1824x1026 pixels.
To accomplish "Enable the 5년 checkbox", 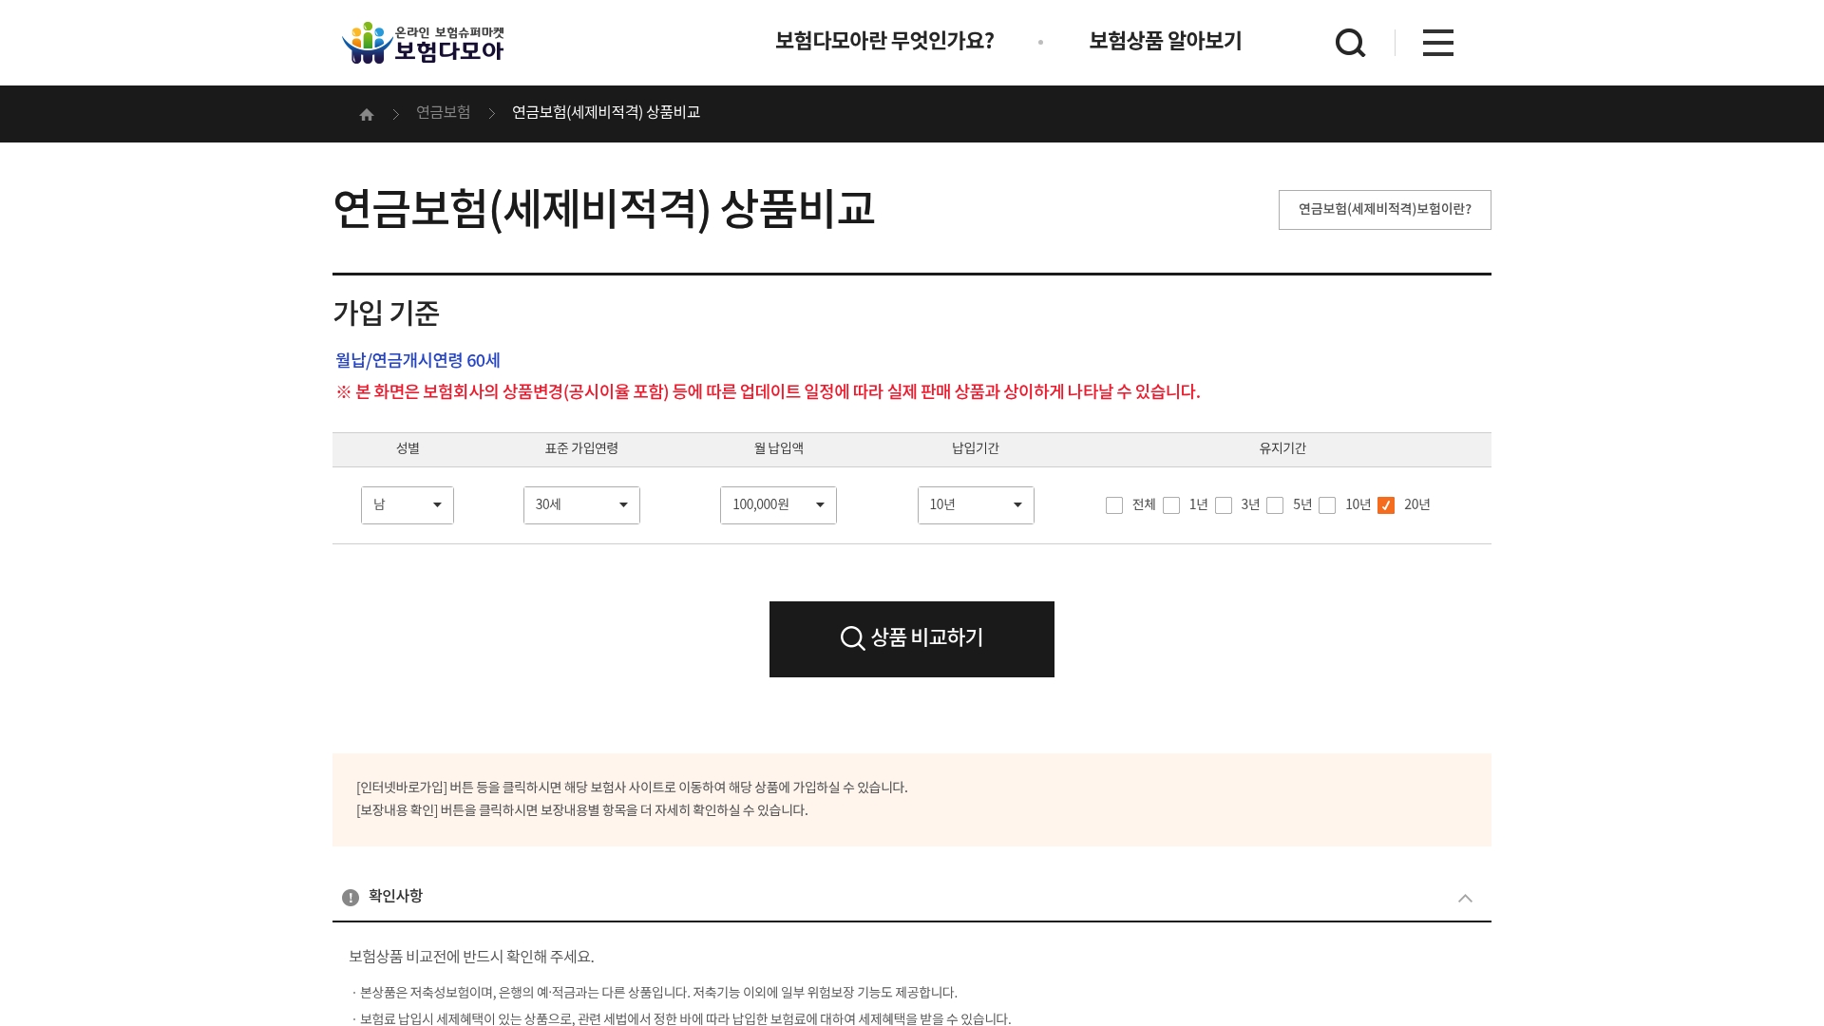I will coord(1274,504).
